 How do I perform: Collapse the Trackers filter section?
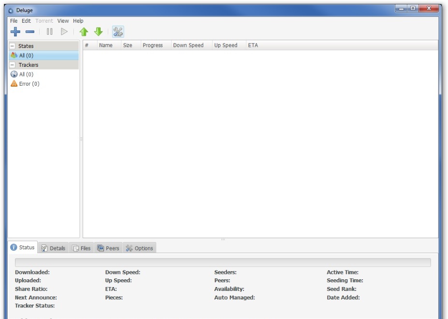click(12, 65)
